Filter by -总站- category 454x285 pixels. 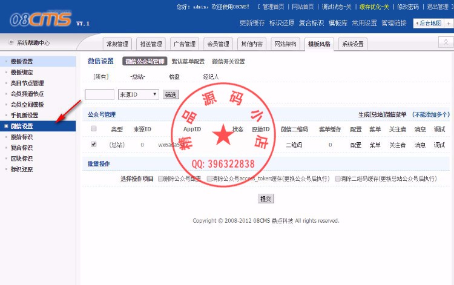tap(138, 77)
